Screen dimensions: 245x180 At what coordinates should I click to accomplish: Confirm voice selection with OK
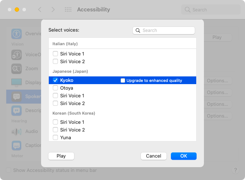183,156
